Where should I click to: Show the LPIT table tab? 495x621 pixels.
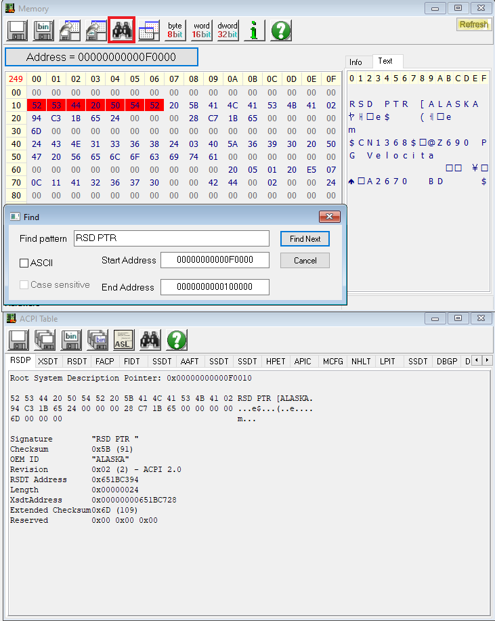[x=388, y=361]
